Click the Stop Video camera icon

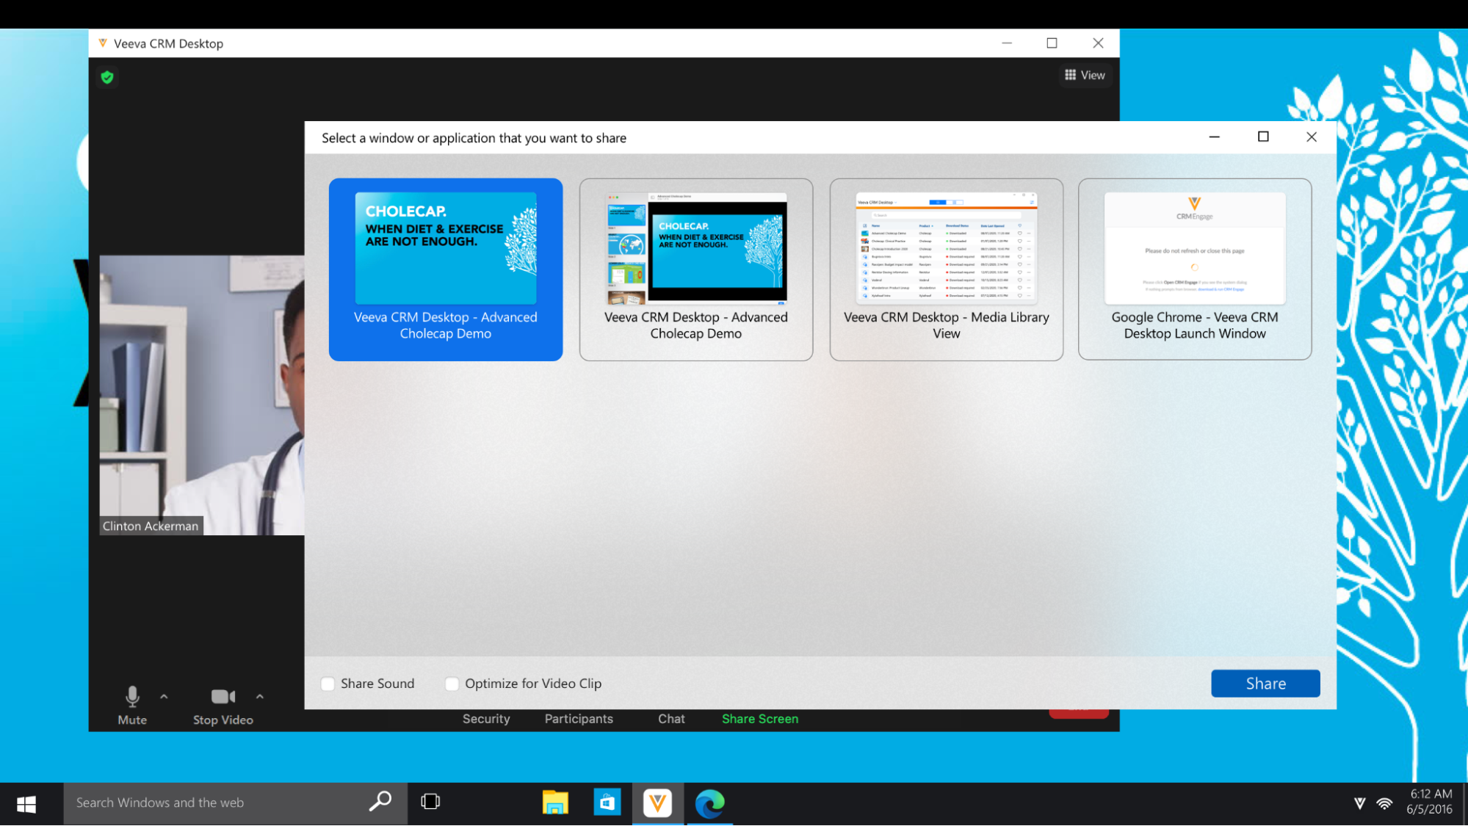223,696
